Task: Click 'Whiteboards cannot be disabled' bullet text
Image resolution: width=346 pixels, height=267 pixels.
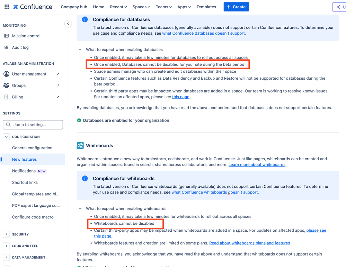Action: (124, 223)
